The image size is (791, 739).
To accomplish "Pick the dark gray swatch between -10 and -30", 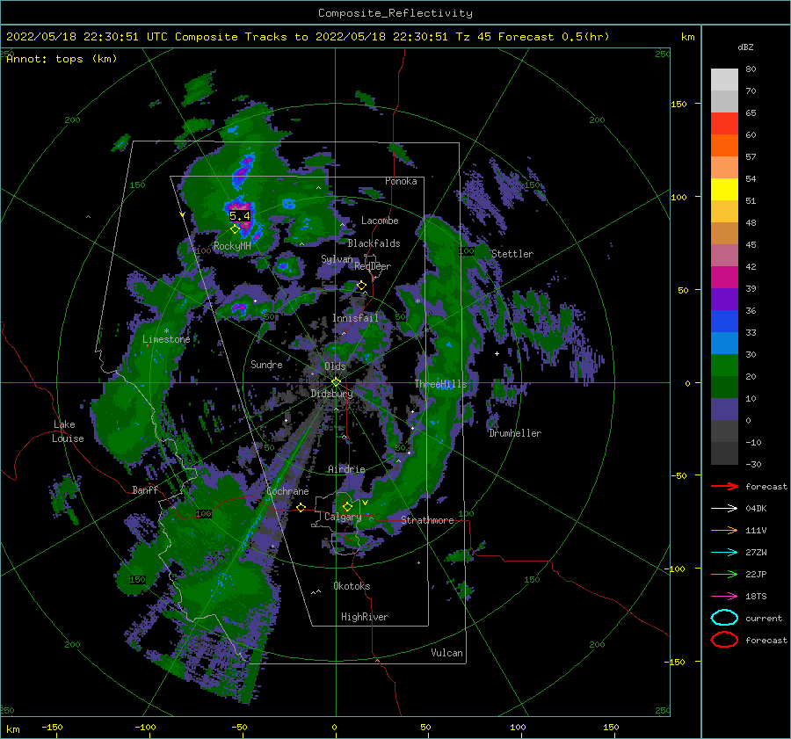I will pos(724,453).
